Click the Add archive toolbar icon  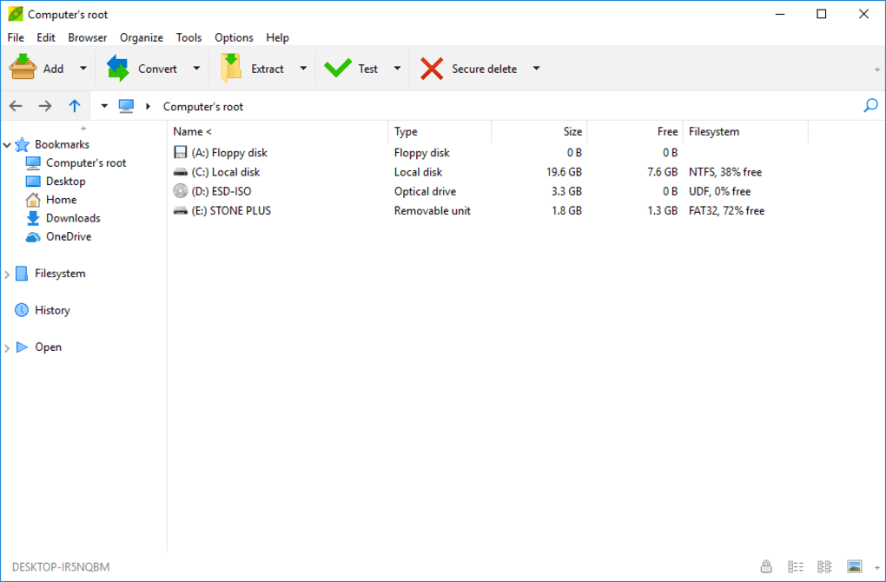pos(23,68)
